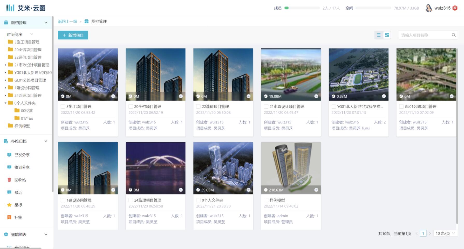Open more options on 样例模型 card
The image size is (464, 249).
coord(316,190)
